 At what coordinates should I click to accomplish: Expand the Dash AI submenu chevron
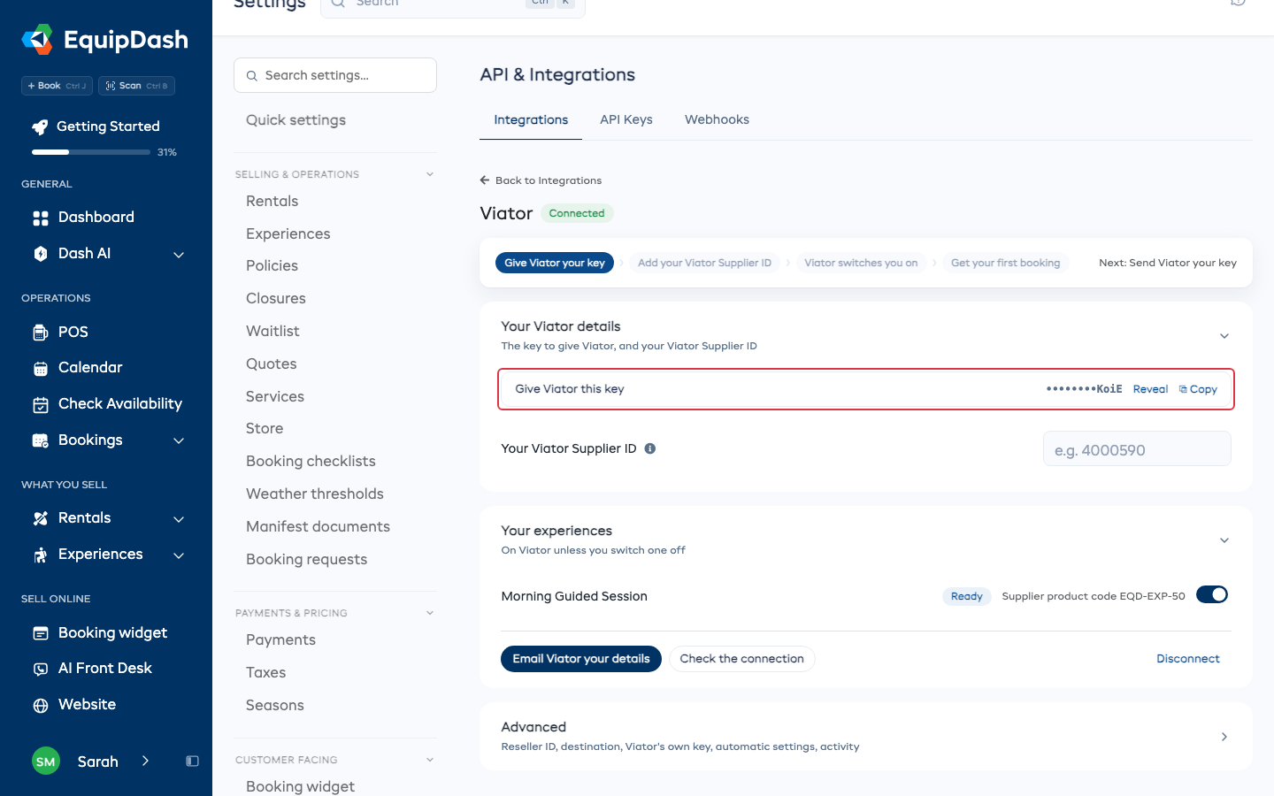(179, 255)
